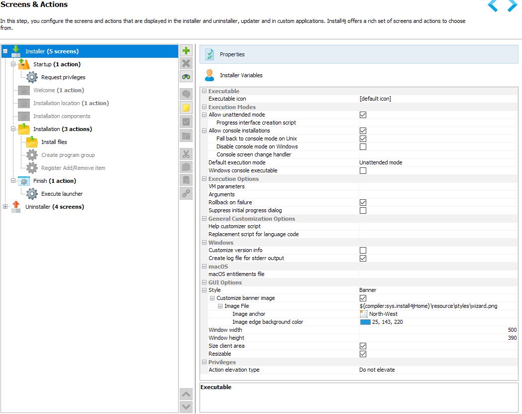The image size is (522, 414).
Task: Click the Finish screen icon
Action: 23,181
